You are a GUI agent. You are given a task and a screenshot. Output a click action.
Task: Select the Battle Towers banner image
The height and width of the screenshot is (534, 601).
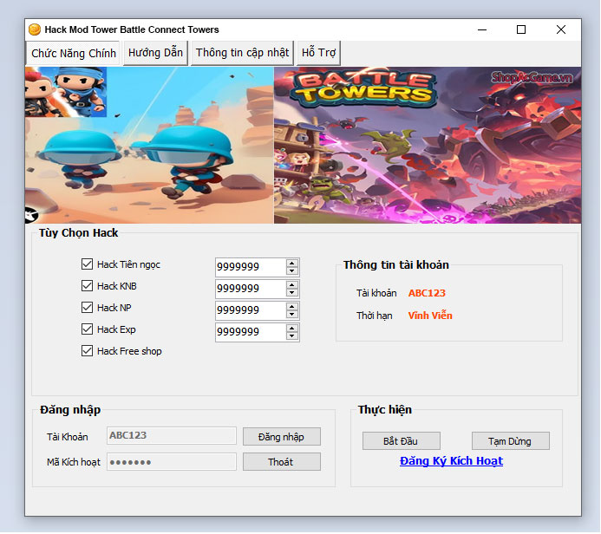428,145
